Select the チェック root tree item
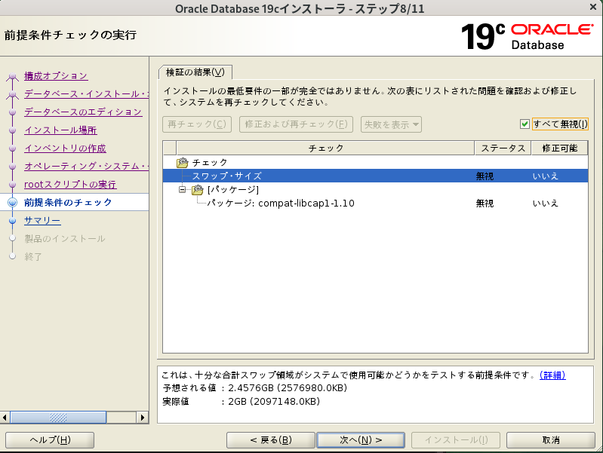 210,163
